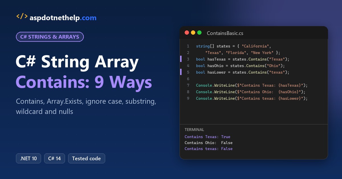
Task: Click the first Console.WriteLine statement on line 7
Action: point(252,85)
